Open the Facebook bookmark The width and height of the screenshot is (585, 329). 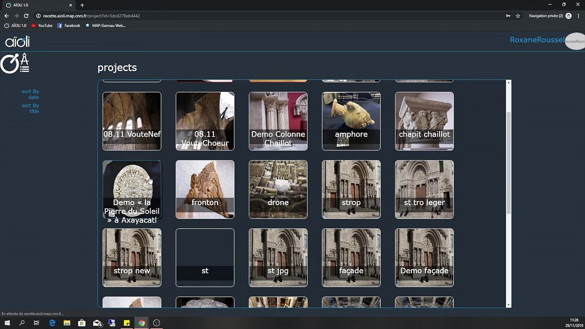click(69, 26)
